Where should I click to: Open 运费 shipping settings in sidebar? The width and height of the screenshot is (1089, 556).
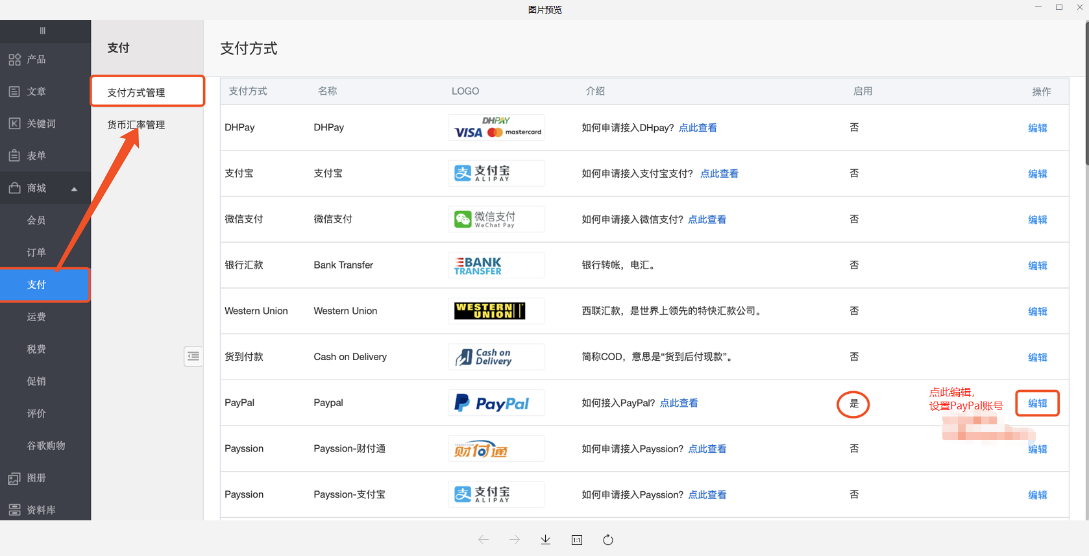point(36,317)
